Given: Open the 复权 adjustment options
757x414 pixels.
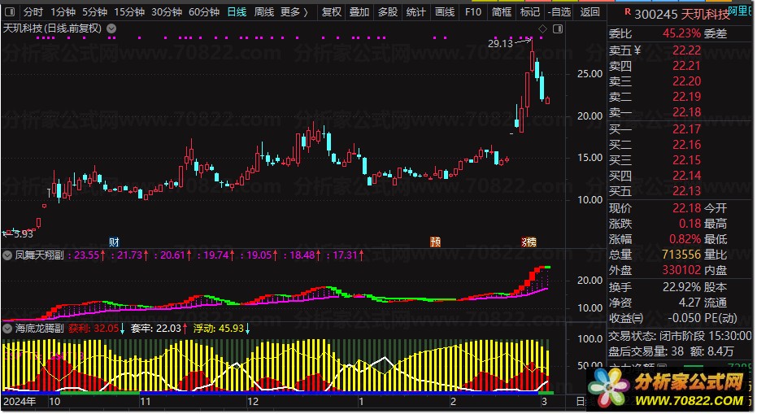Looking at the screenshot, I should coord(332,11).
